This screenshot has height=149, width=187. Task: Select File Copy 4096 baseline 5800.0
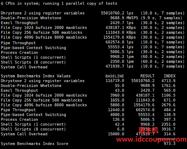click(117, 105)
